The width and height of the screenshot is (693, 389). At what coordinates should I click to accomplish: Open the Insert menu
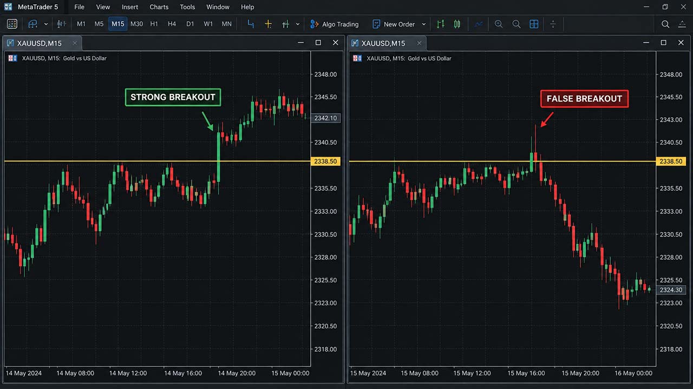tap(130, 7)
